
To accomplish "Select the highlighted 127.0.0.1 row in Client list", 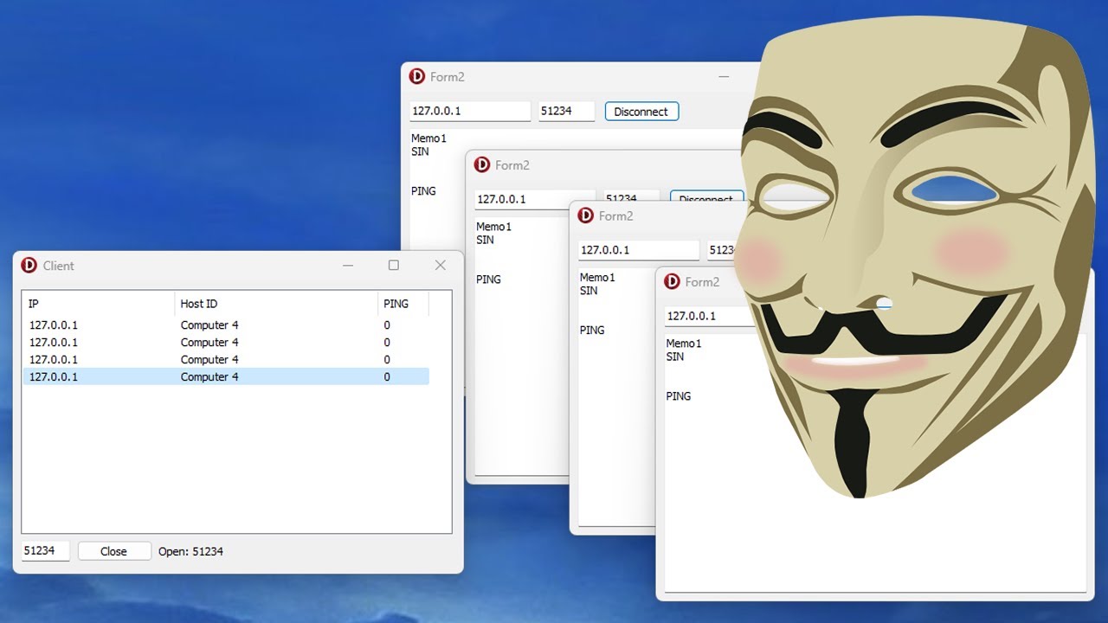I will (x=226, y=376).
